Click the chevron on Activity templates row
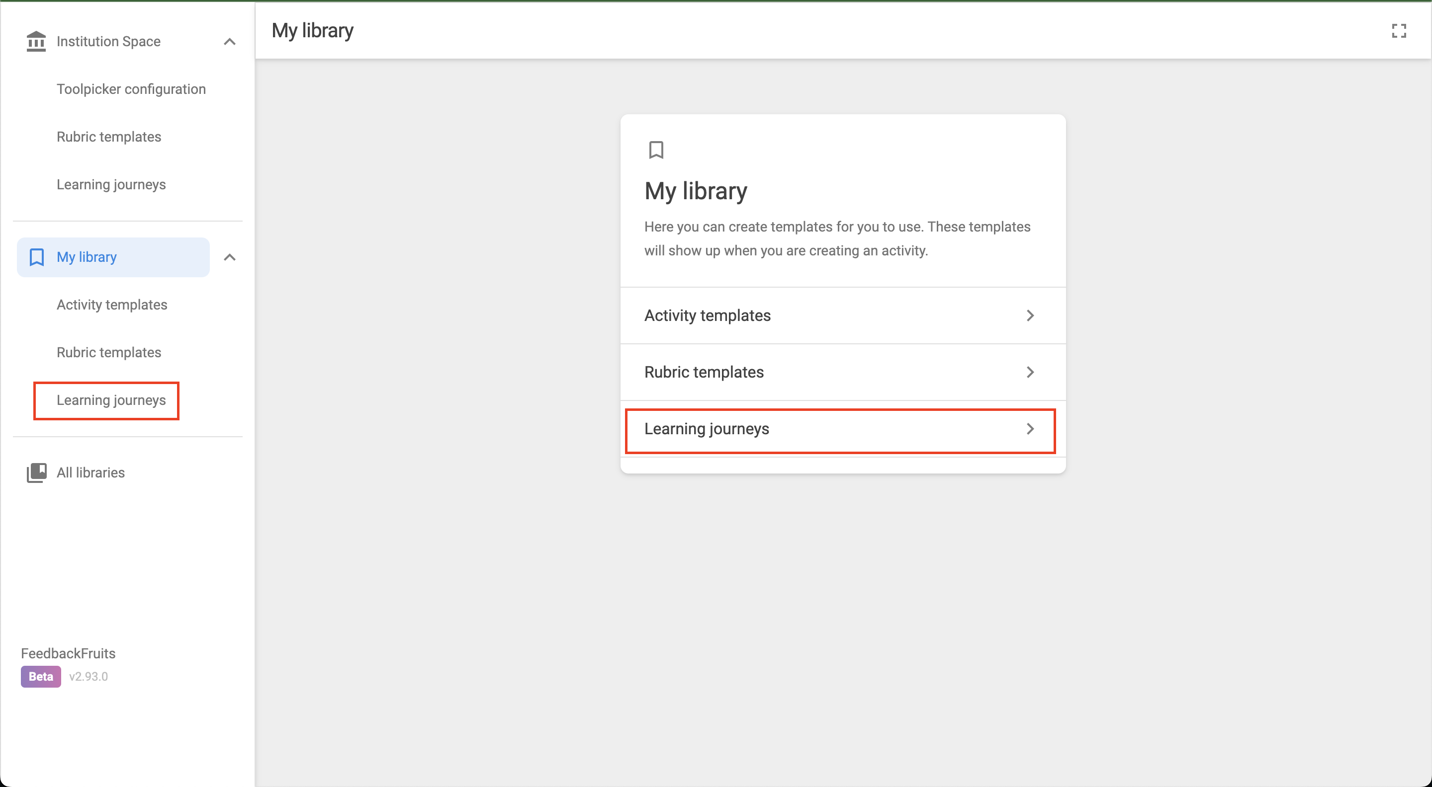 point(1030,315)
